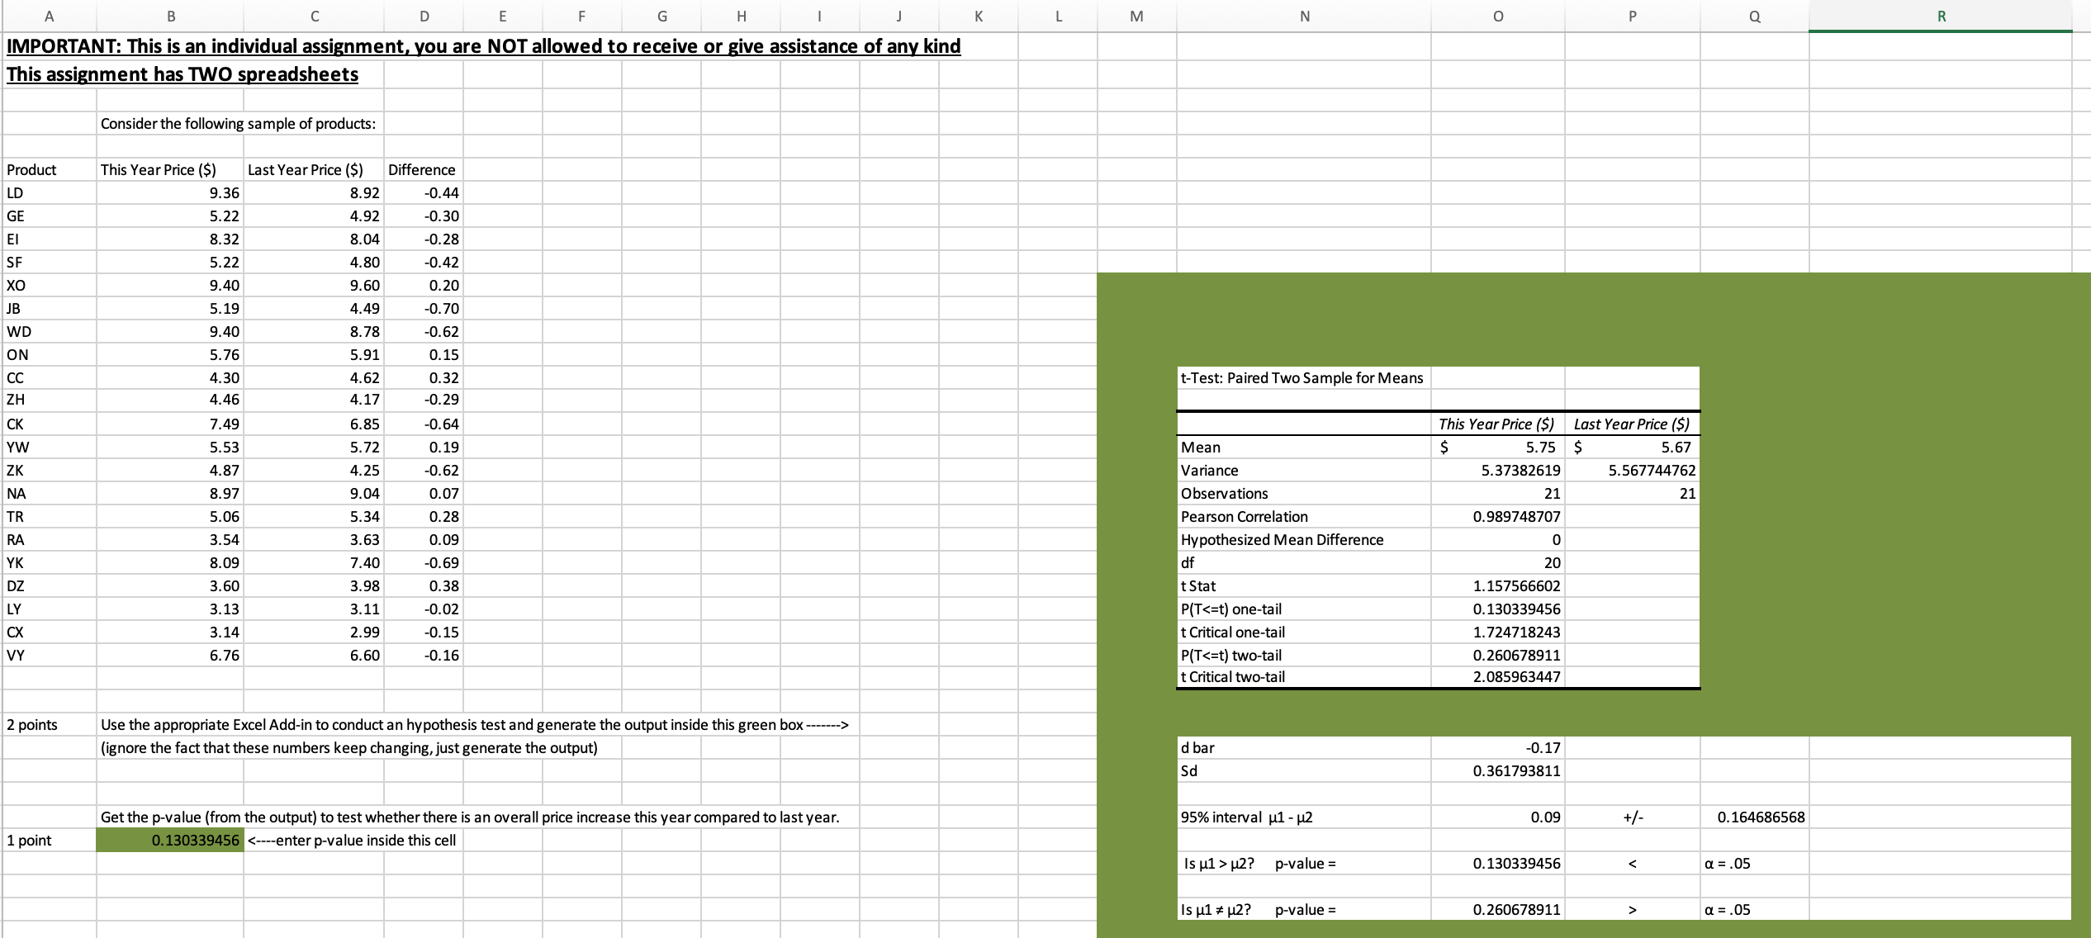The height and width of the screenshot is (938, 2091).
Task: Click column B header
Action: (x=170, y=16)
